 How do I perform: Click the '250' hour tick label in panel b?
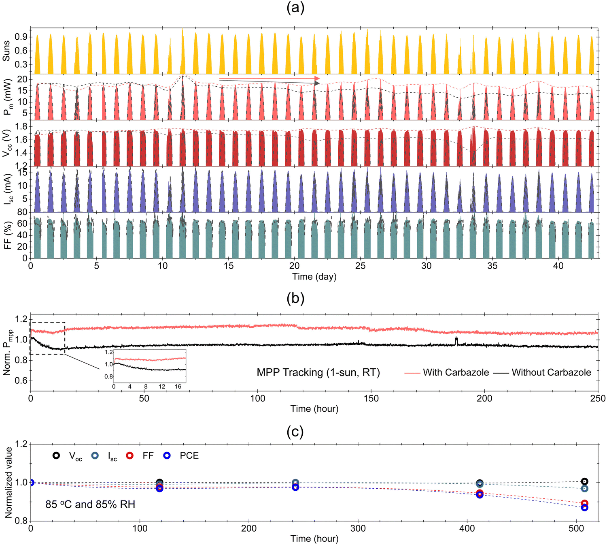point(598,398)
